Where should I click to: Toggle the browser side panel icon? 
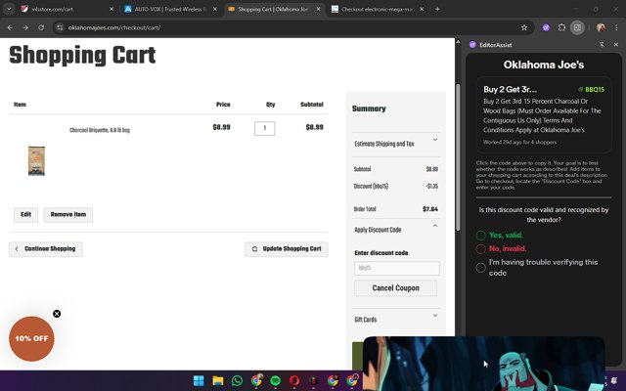tap(577, 27)
